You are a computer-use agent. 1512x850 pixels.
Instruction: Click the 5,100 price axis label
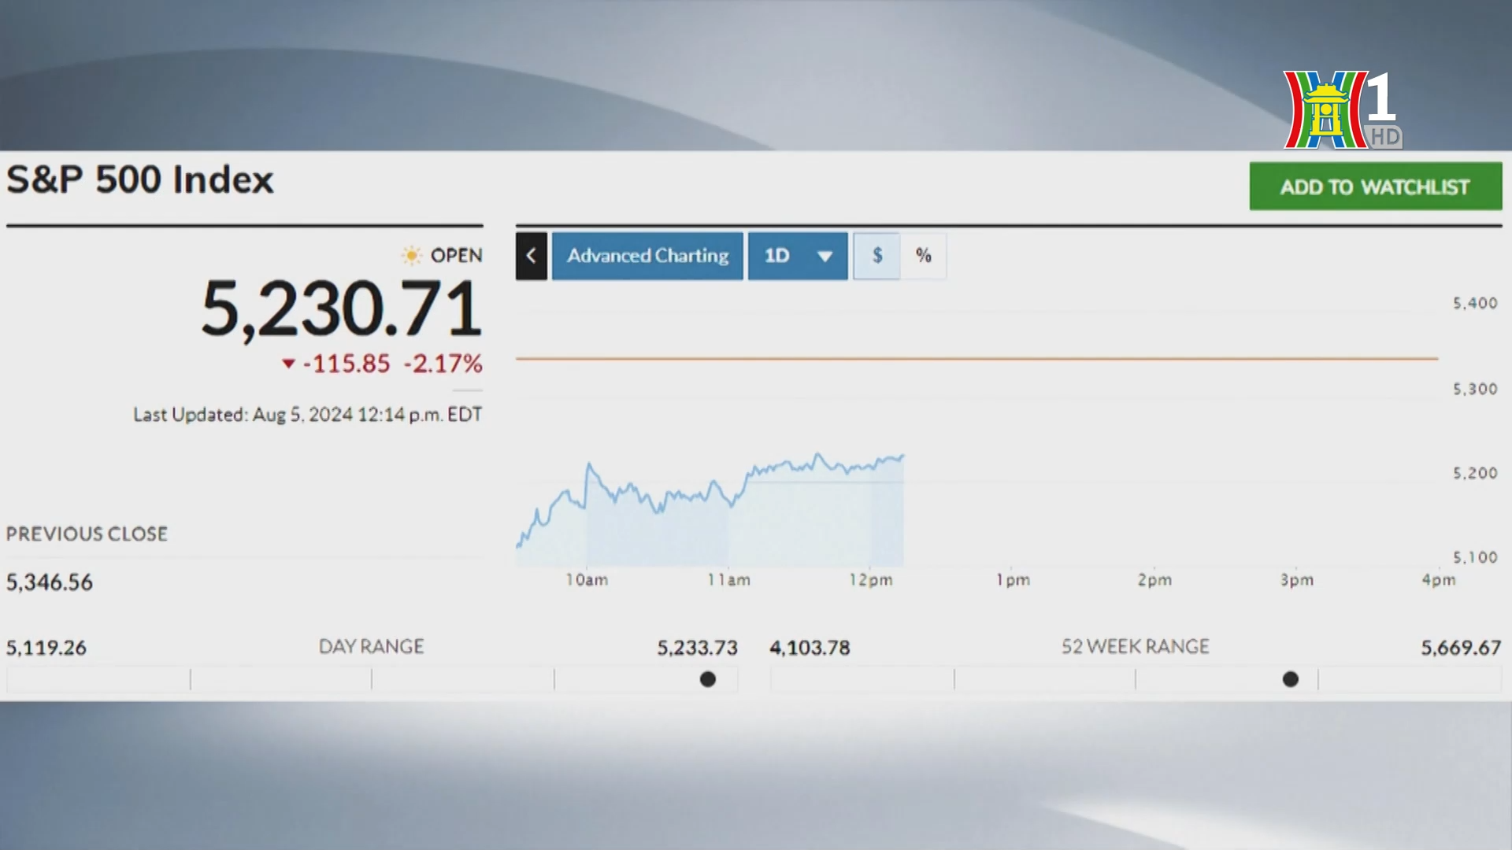click(1475, 557)
